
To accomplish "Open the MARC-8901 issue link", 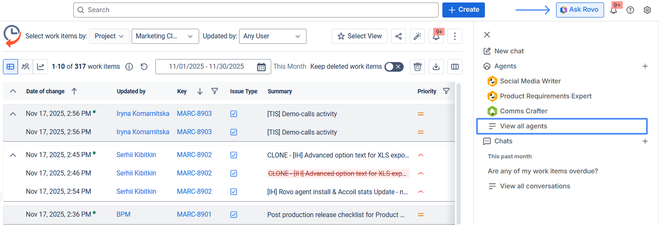I will coord(194,214).
